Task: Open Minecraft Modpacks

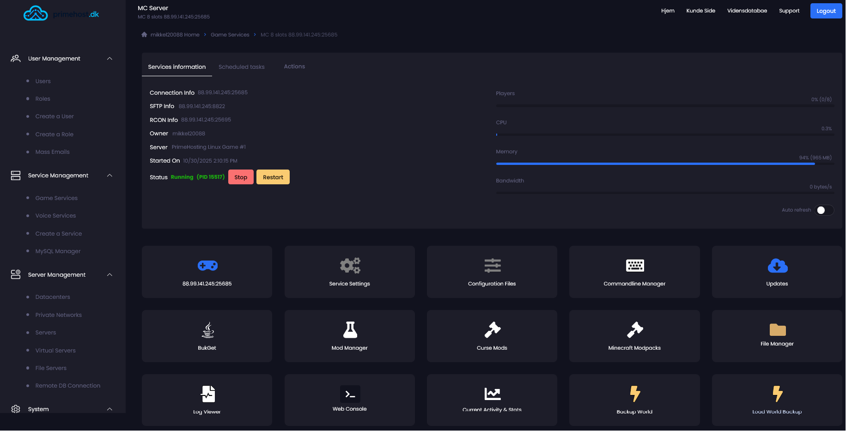Action: coord(634,336)
